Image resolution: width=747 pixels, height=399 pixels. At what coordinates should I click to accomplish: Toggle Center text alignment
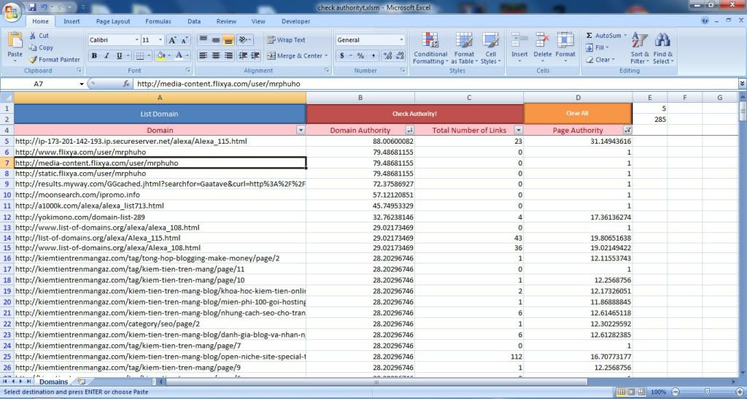pyautogui.click(x=216, y=55)
